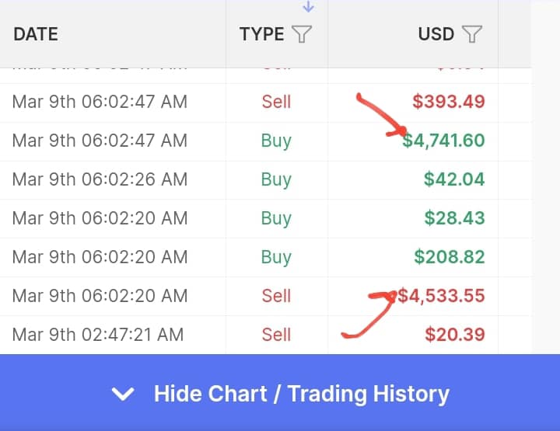560x431 pixels.
Task: Click the $20.39 Sell amount
Action: coord(455,335)
